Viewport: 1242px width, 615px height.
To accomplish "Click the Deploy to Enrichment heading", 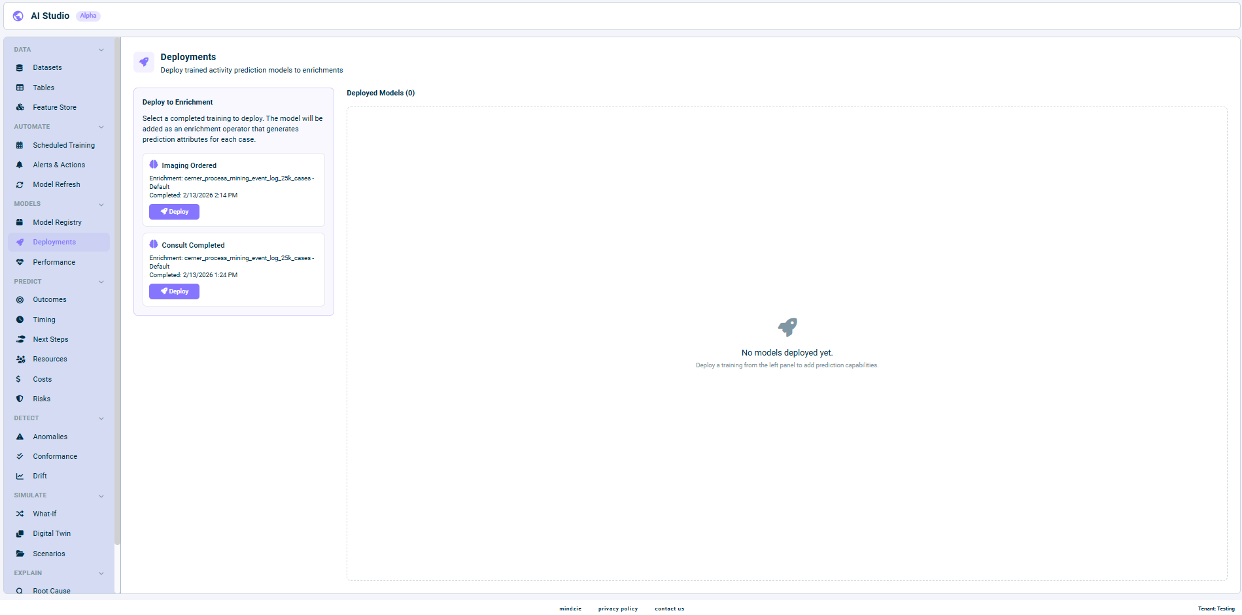I will [178, 102].
